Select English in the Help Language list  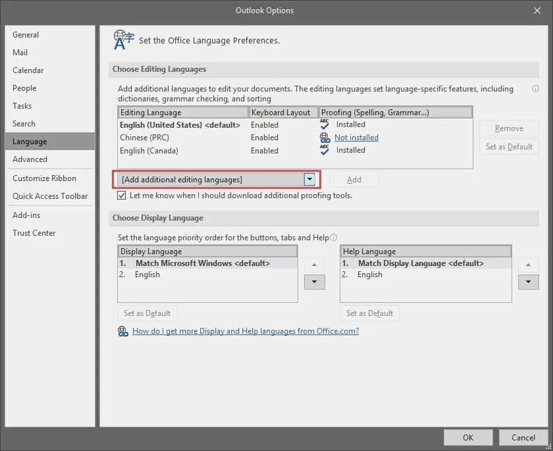coord(426,275)
